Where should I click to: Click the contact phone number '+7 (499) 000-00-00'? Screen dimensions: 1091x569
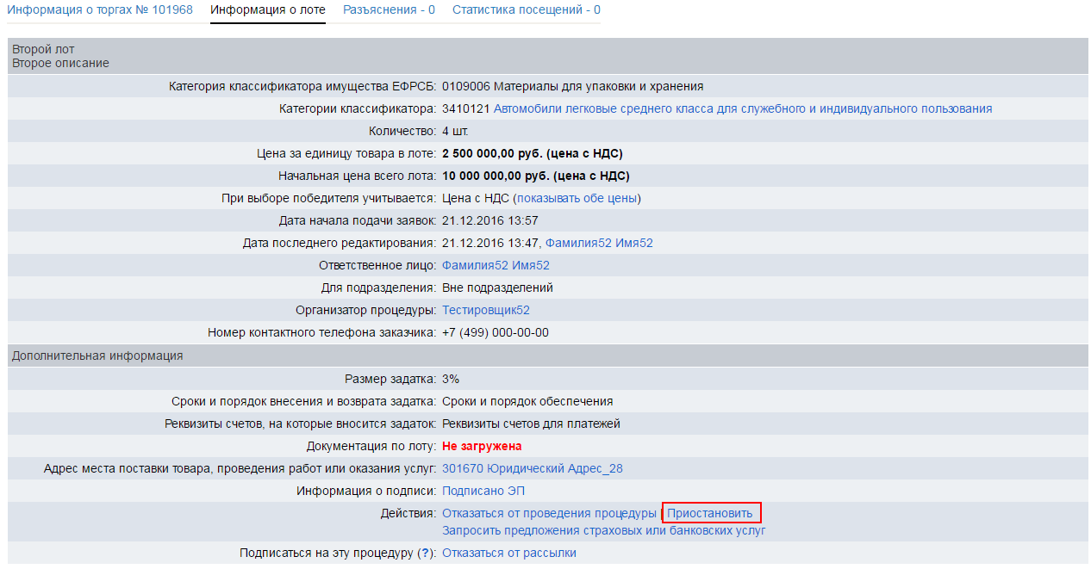495,332
